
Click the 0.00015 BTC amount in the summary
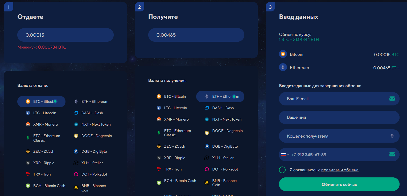click(x=387, y=54)
